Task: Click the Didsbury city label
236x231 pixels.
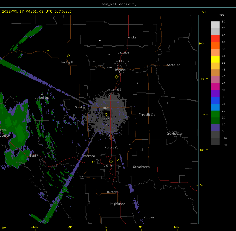Action: coord(105,118)
